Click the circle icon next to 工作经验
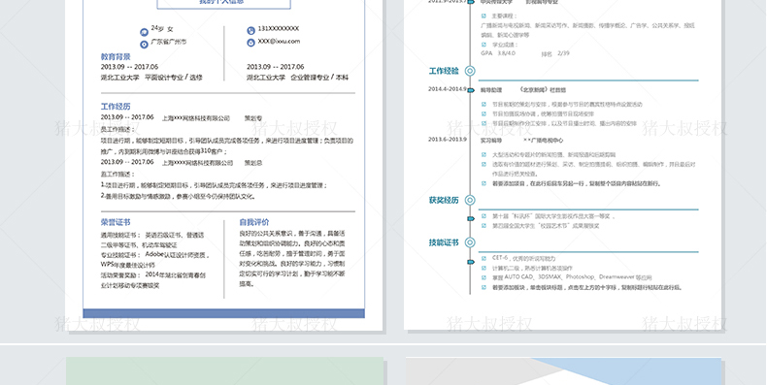767x385 pixels. [470, 71]
